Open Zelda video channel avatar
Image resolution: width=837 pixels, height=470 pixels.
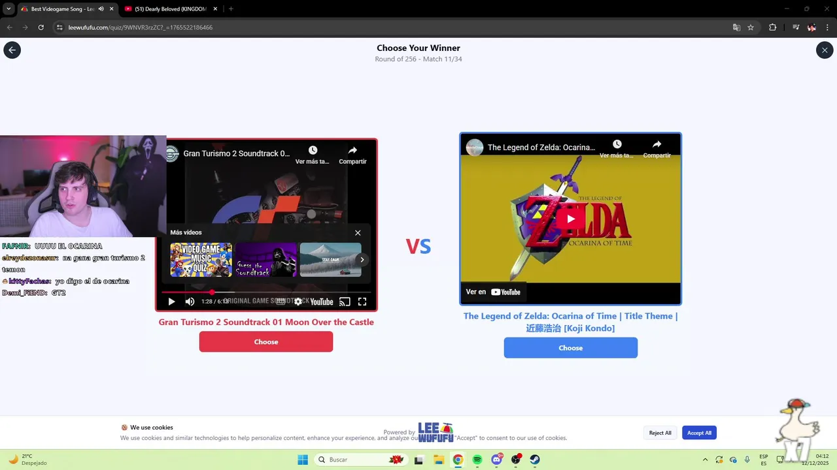475,148
